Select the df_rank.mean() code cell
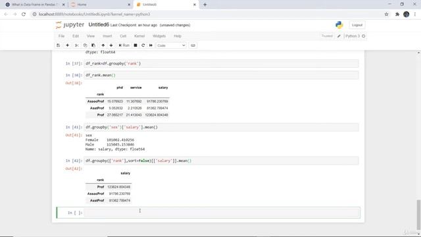421x237 pixels. (x=222, y=75)
